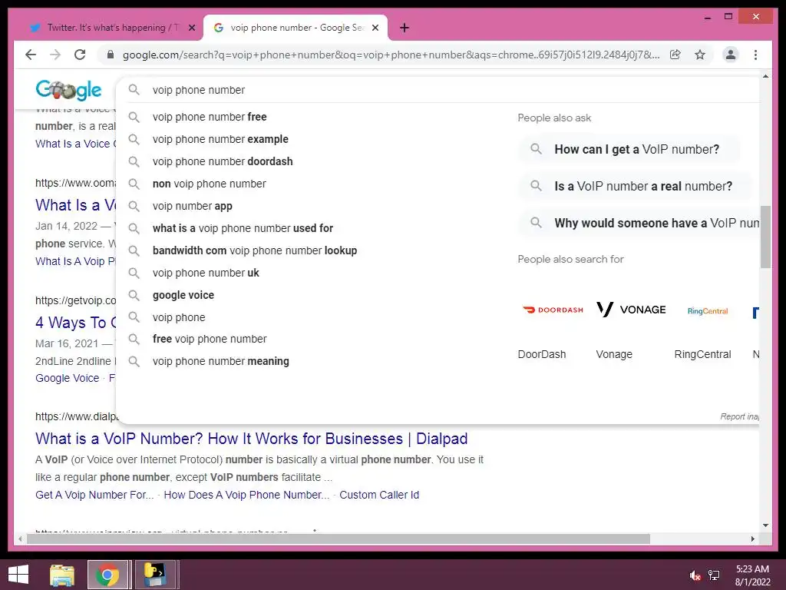Choose suggestion 'non voip phone number'
The width and height of the screenshot is (786, 590).
tap(209, 184)
